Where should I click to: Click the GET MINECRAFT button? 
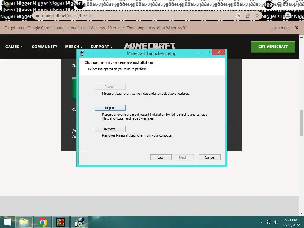click(273, 47)
